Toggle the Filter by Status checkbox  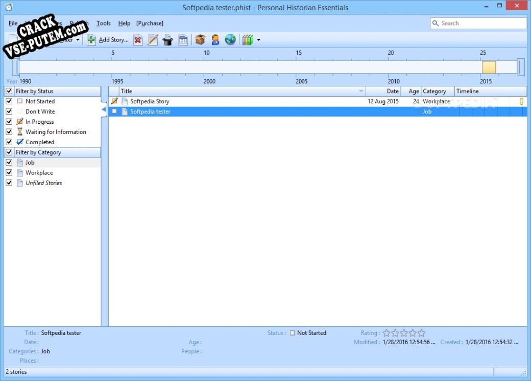9,91
